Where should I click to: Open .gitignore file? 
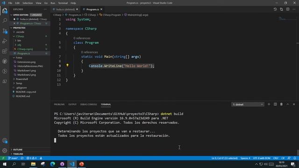(21, 88)
